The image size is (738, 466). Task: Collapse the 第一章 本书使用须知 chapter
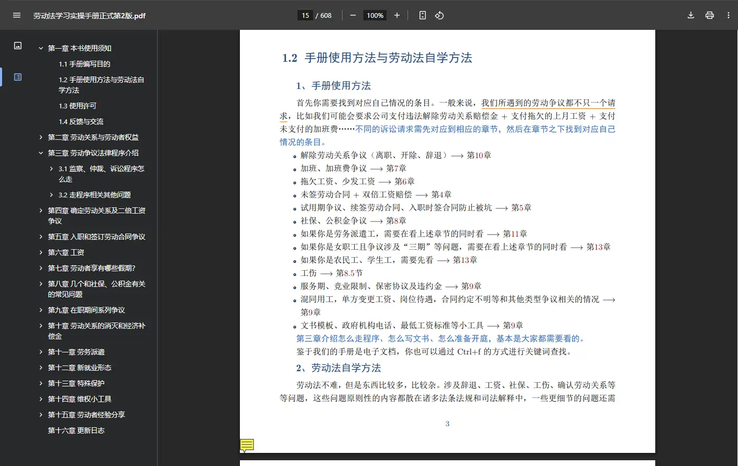click(x=40, y=48)
